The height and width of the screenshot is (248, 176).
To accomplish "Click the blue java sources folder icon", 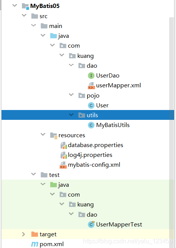I will (54, 36).
